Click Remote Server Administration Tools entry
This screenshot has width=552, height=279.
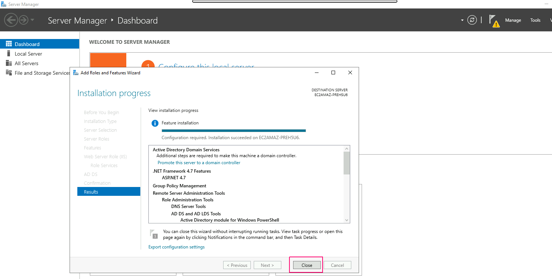coord(189,193)
